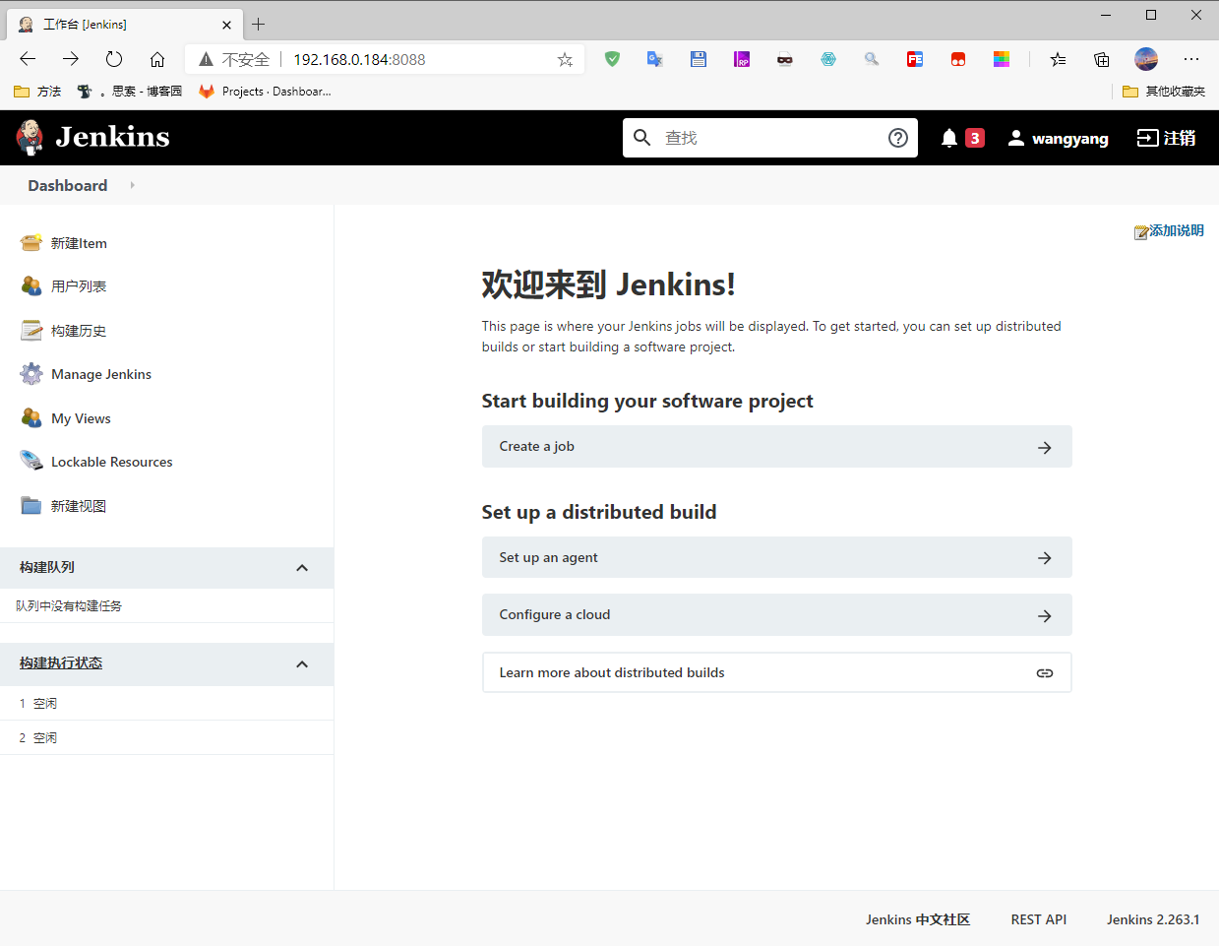
Task: Reload the page with refresh icon
Action: click(114, 59)
